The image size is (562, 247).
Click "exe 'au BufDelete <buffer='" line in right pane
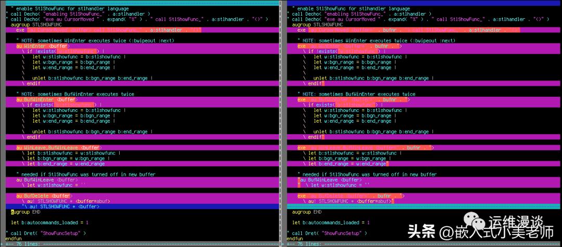(424, 196)
